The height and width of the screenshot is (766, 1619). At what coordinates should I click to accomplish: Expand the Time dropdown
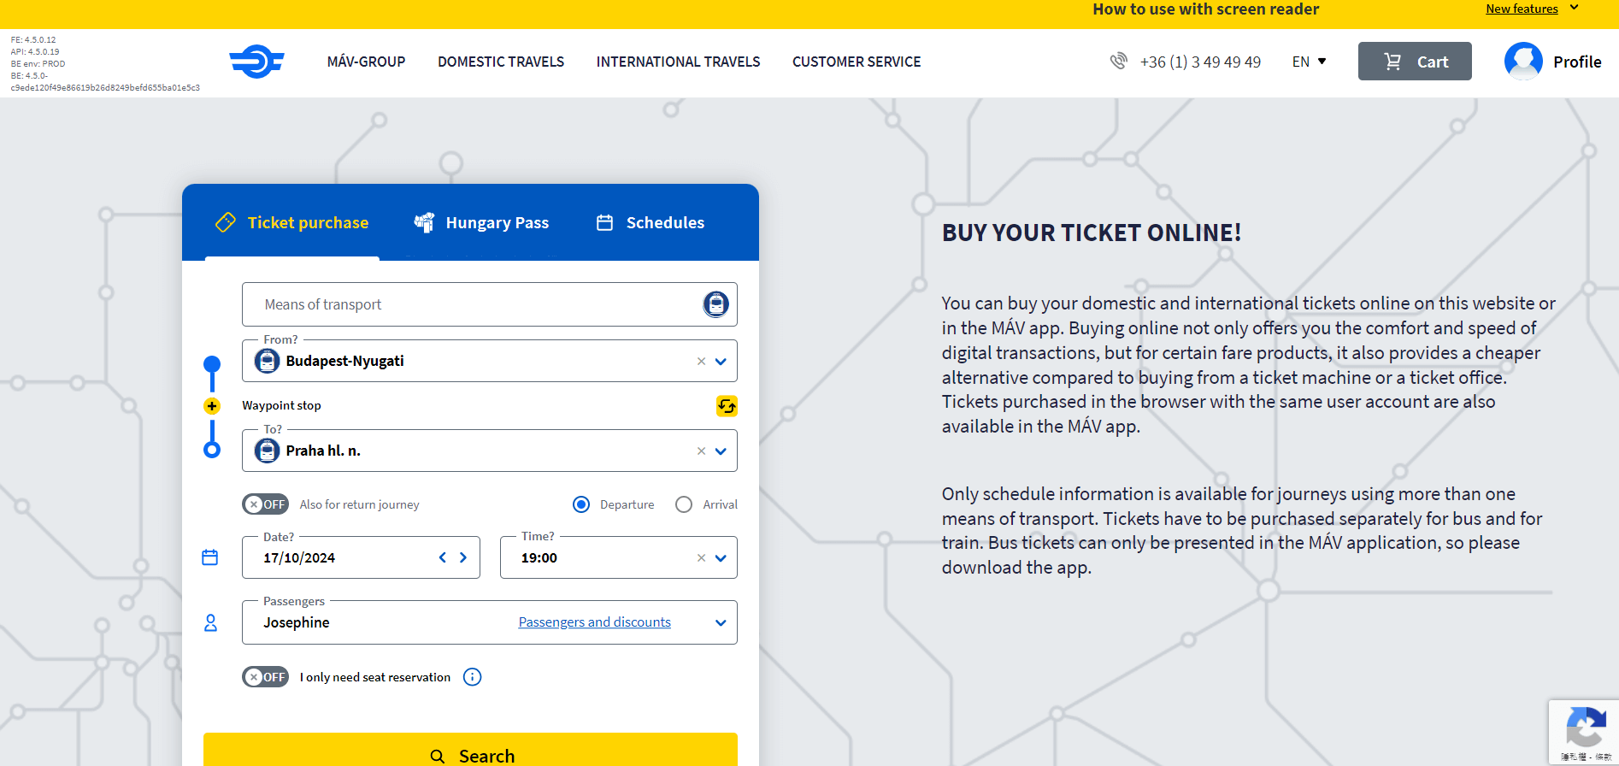tap(721, 558)
